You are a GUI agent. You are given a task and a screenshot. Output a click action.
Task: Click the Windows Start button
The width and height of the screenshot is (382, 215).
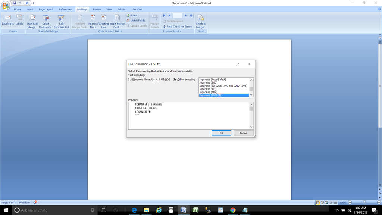click(6, 210)
